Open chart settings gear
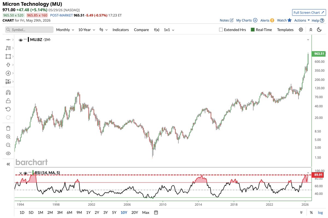Viewport: 328px width, 218px height. tap(301, 30)
